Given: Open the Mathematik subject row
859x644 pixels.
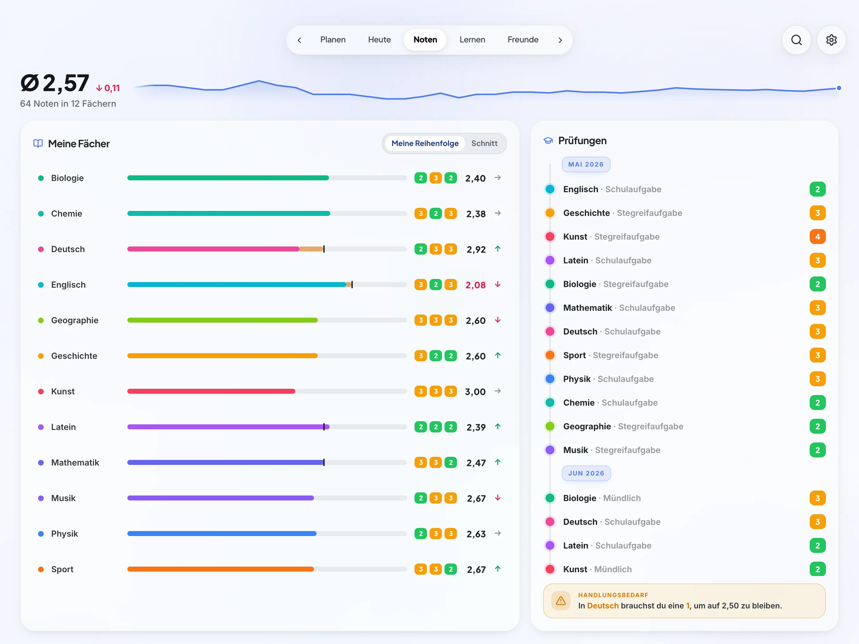Looking at the screenshot, I should pyautogui.click(x=269, y=463).
